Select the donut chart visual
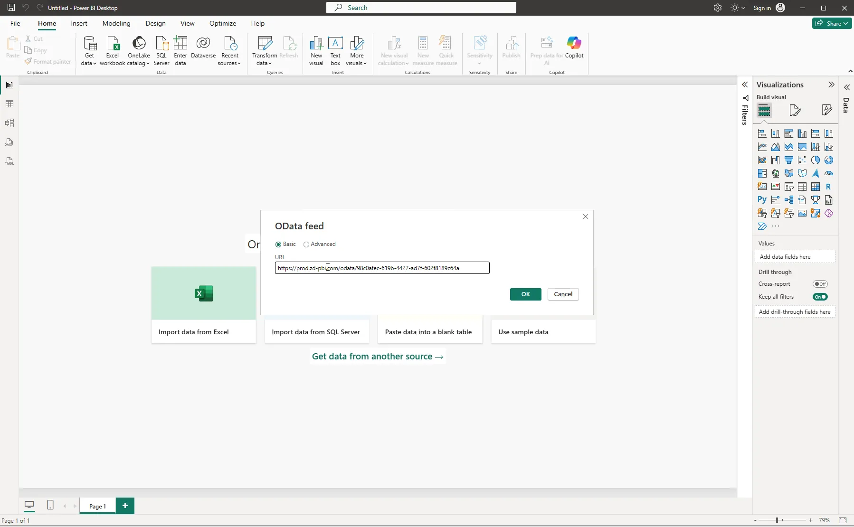 (829, 160)
